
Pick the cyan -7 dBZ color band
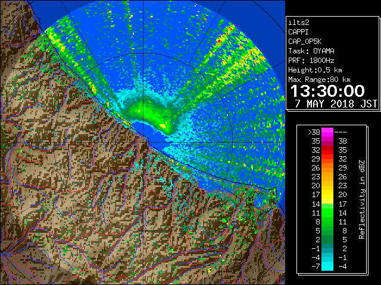(x=327, y=267)
